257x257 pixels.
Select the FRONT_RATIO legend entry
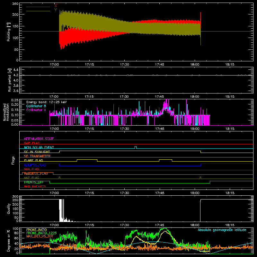[x=37, y=230]
